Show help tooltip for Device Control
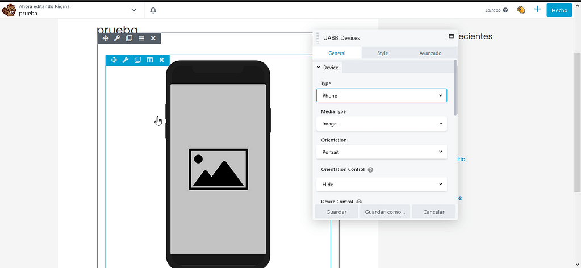This screenshot has height=268, width=581. pyautogui.click(x=359, y=202)
